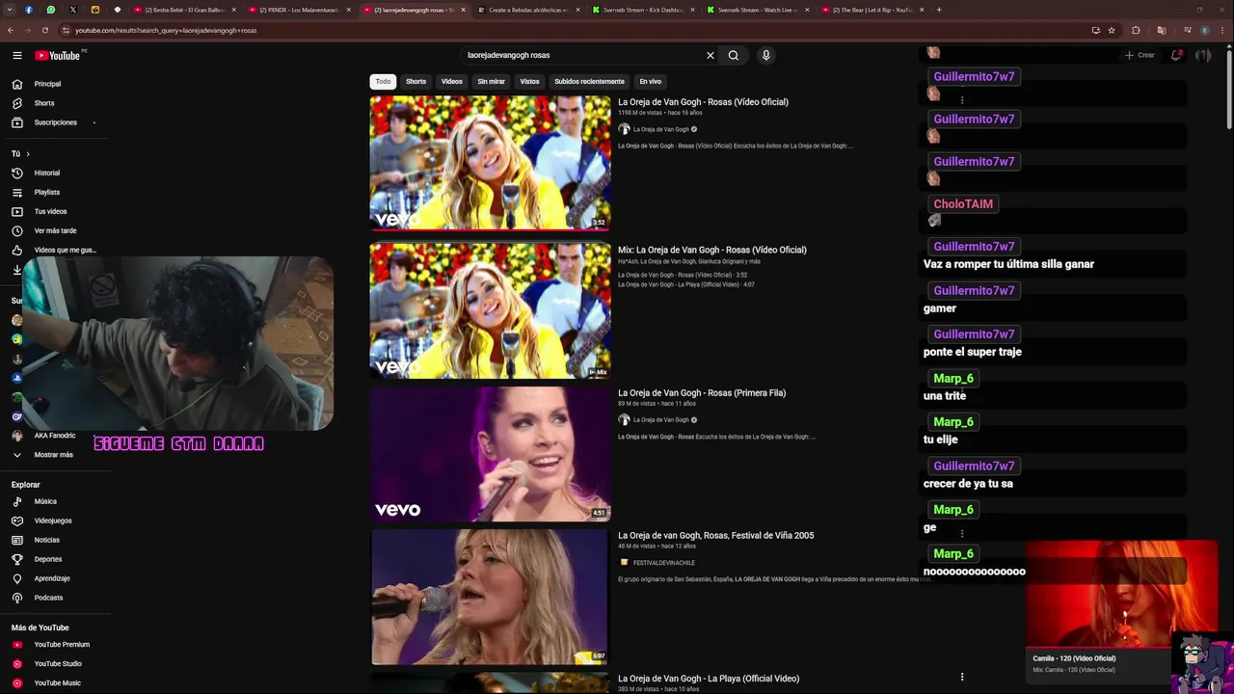Start voice search with microphone icon

(x=766, y=55)
